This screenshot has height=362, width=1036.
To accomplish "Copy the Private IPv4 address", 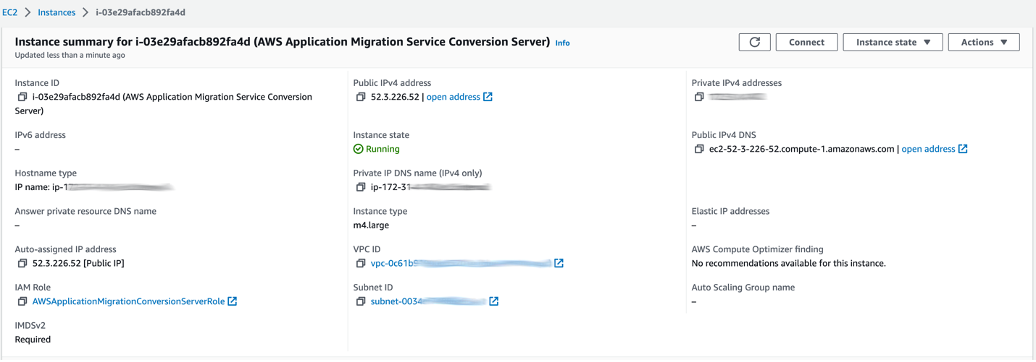I will (x=699, y=97).
